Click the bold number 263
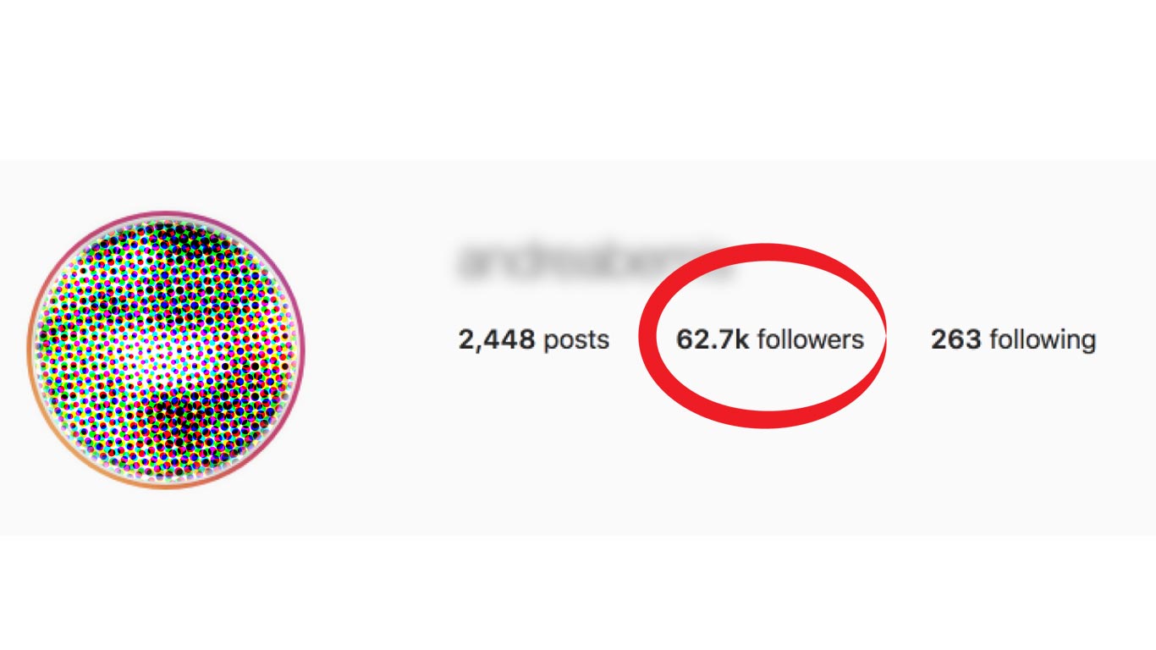 point(956,340)
